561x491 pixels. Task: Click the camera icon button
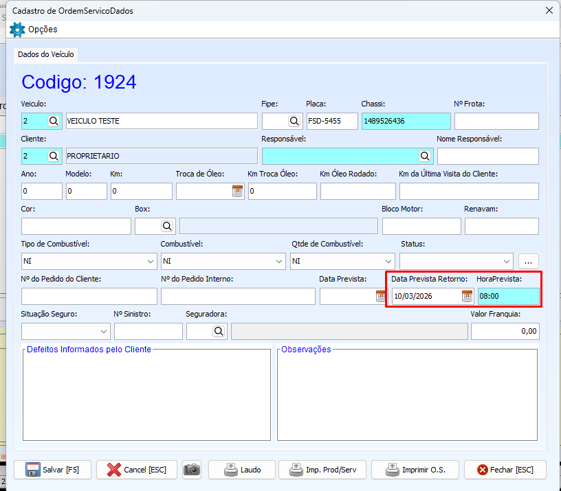click(192, 470)
